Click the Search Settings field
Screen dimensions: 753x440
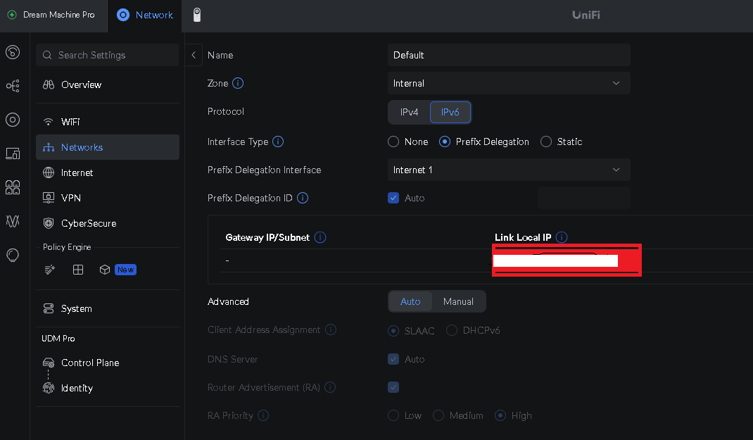(108, 55)
